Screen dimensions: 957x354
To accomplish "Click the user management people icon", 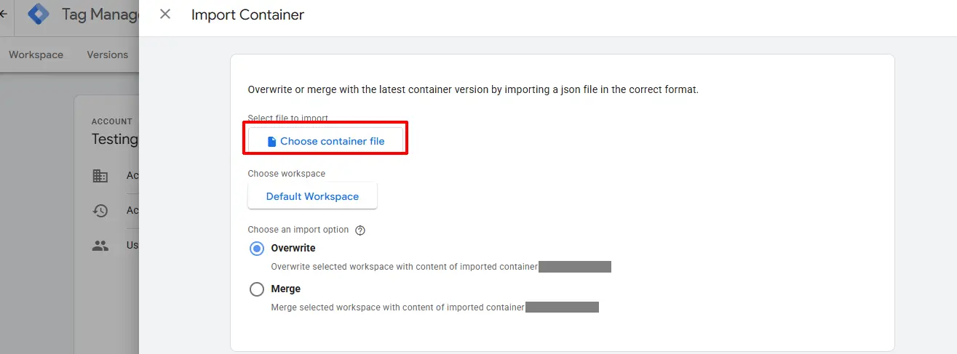I will (100, 246).
